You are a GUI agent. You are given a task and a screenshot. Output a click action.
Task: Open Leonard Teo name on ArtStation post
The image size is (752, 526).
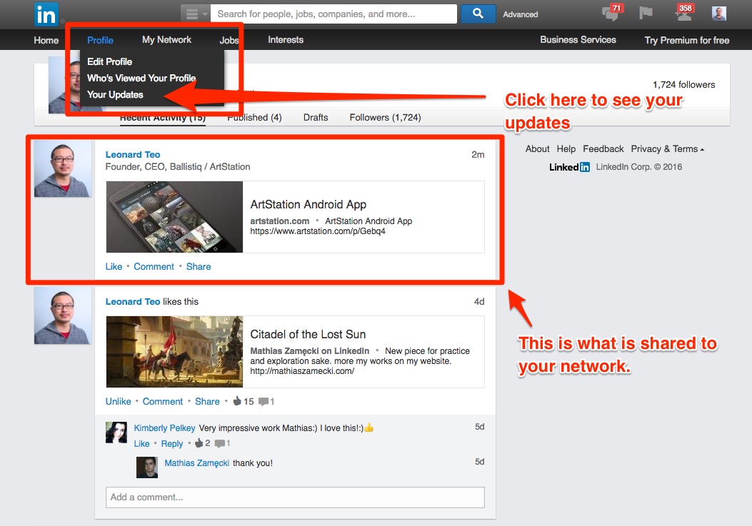[x=133, y=154]
